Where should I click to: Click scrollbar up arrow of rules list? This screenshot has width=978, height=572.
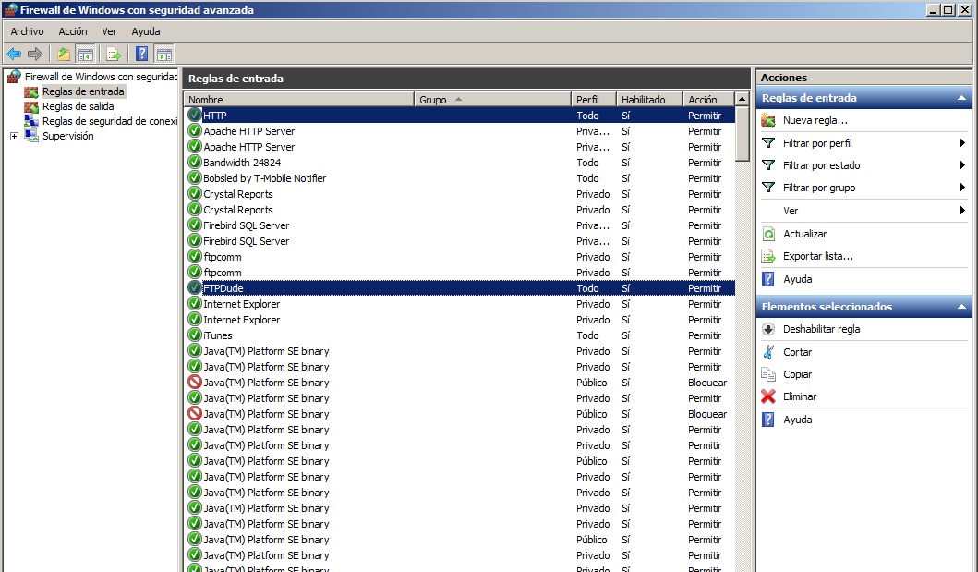point(742,99)
